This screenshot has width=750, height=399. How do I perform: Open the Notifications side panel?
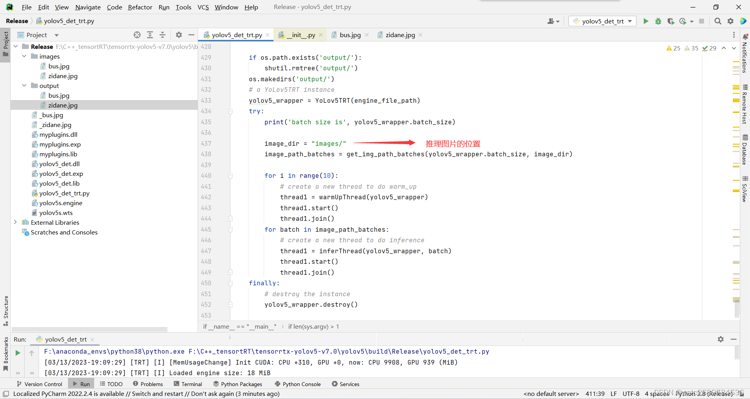(745, 53)
